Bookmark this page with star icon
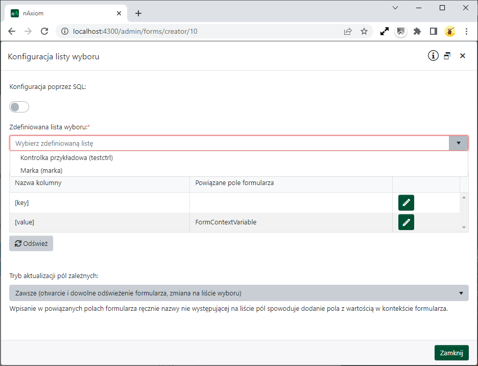Image resolution: width=478 pixels, height=366 pixels. (364, 31)
